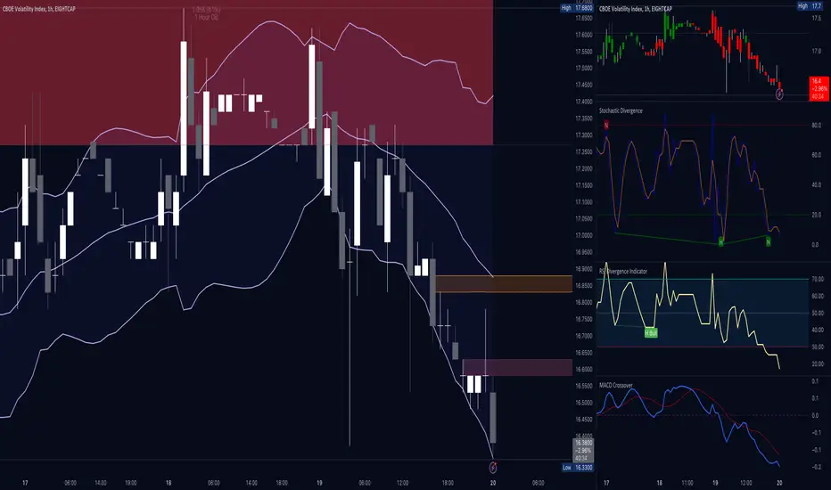Click the 16.7000 level on main price axis
Image resolution: width=831 pixels, height=490 pixels.
583,336
